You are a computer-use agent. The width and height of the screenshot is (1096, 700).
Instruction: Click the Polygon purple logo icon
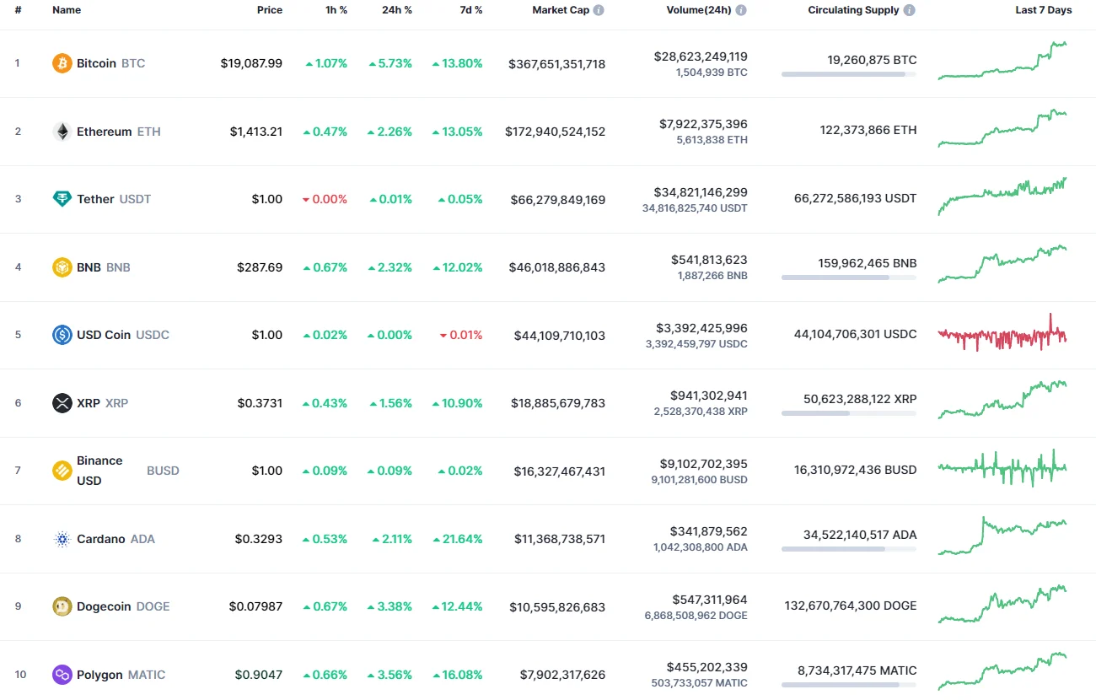point(62,674)
